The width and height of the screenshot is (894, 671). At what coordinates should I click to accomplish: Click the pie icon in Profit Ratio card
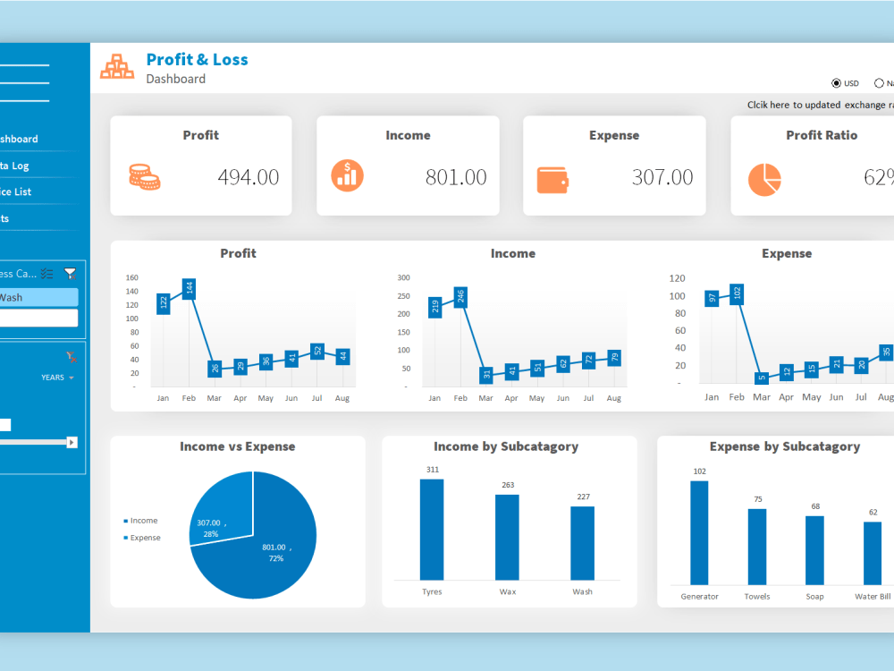[764, 180]
